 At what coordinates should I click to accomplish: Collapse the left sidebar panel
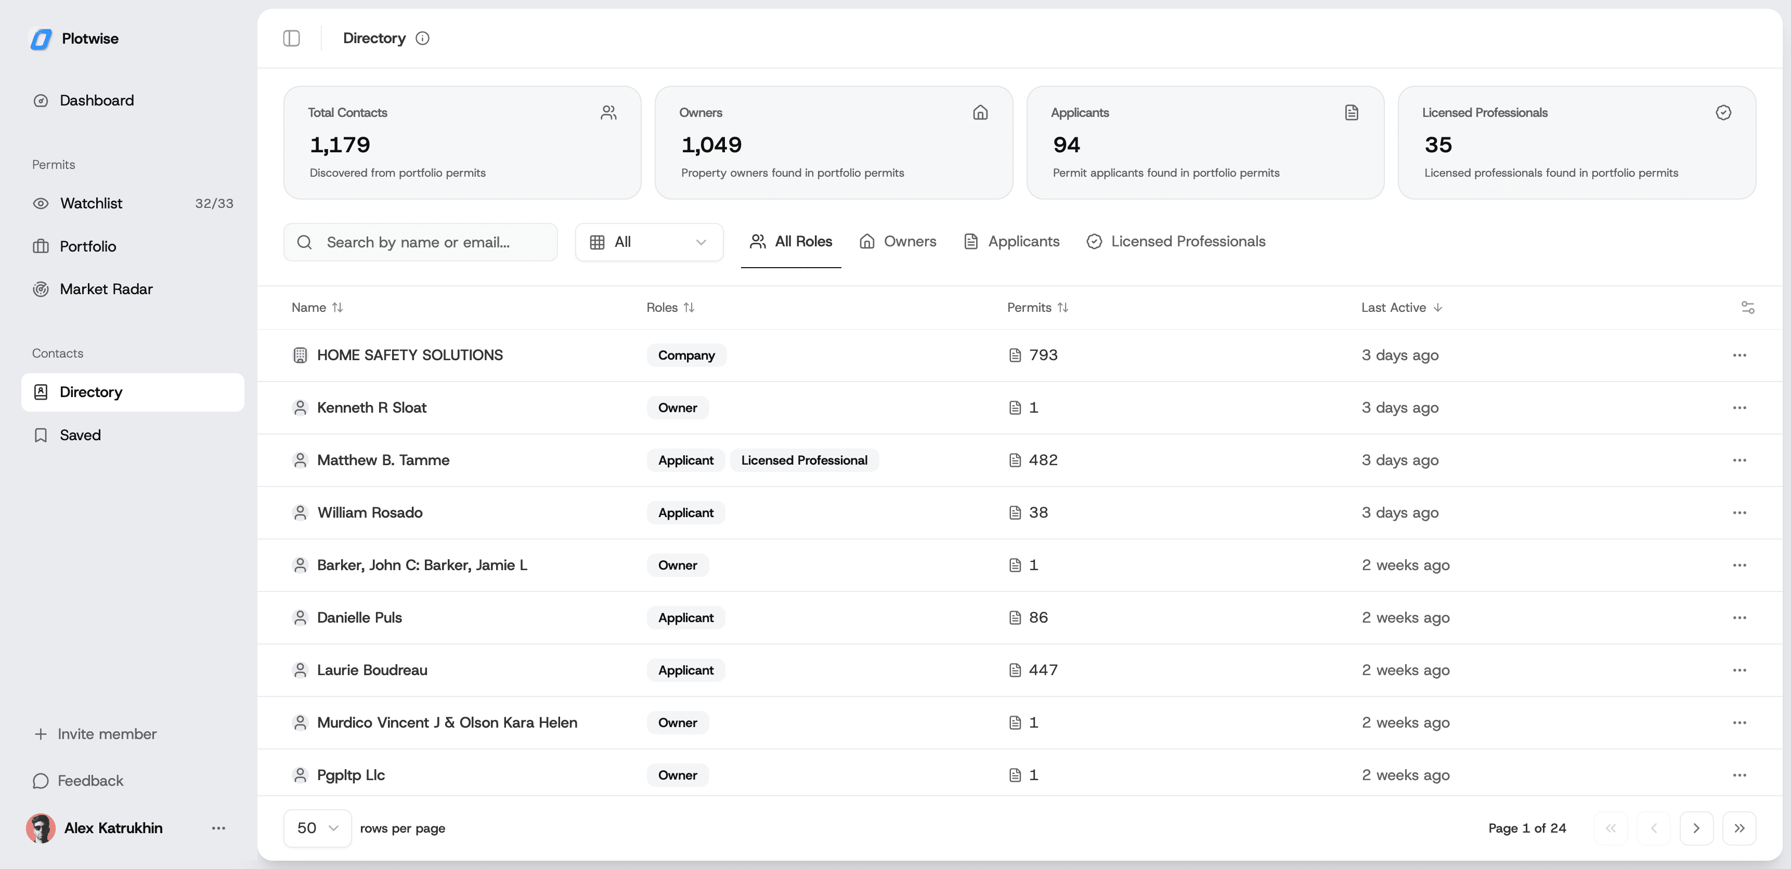click(x=291, y=38)
